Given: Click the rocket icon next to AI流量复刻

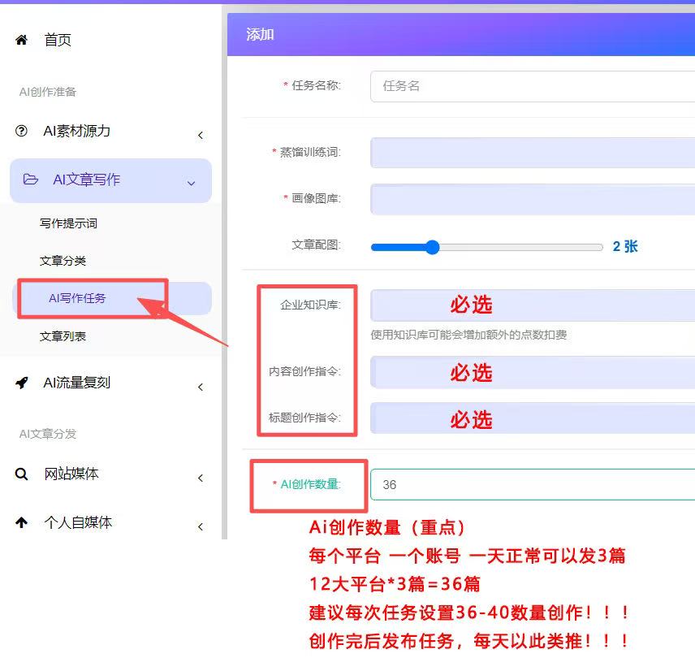Looking at the screenshot, I should tap(21, 383).
